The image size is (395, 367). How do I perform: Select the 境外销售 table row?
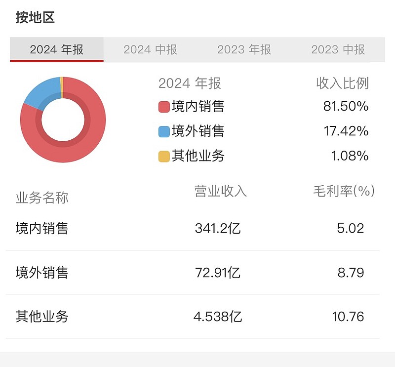click(193, 272)
